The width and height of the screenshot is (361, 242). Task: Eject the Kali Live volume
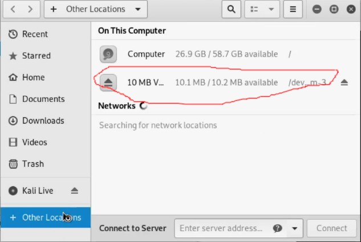click(x=74, y=190)
